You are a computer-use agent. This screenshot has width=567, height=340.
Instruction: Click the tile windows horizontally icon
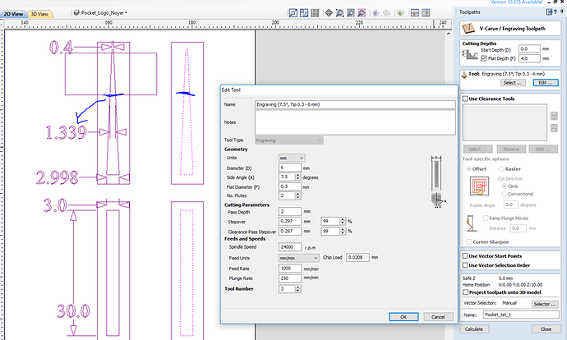coord(415,13)
